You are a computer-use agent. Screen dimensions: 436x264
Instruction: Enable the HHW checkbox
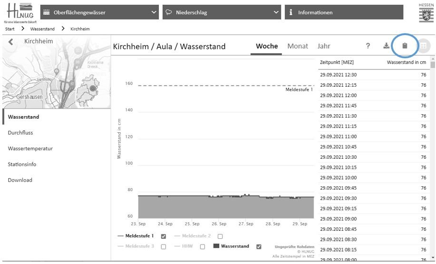point(202,246)
